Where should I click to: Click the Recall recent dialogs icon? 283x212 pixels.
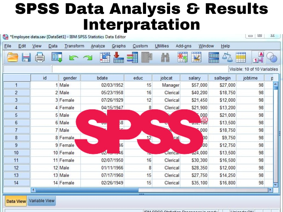[57, 58]
